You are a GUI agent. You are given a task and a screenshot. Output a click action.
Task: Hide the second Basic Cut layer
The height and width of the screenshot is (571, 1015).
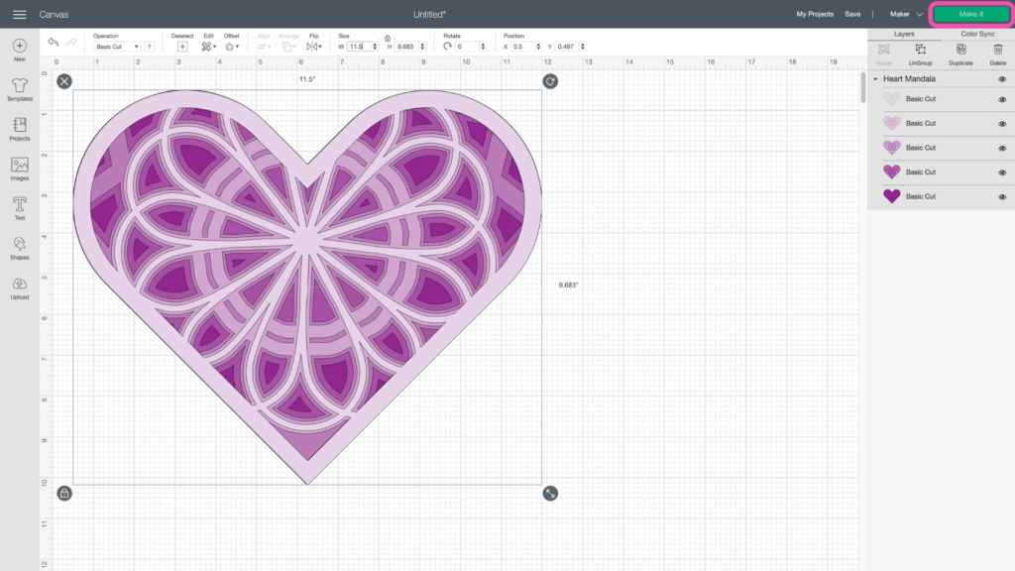tap(1002, 124)
